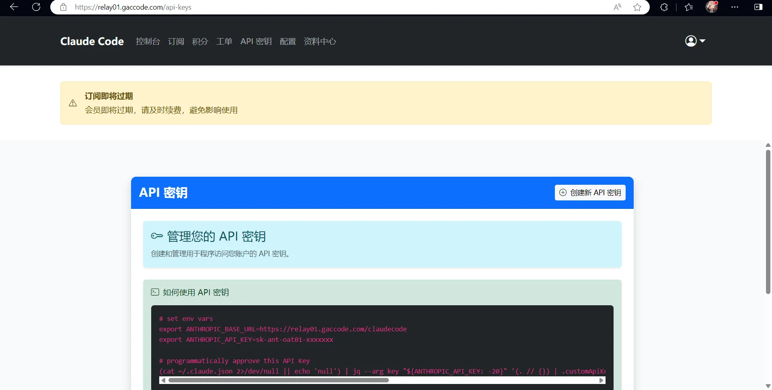Viewport: 772px width, 390px height.
Task: Select 工单 in the navigation bar
Action: pos(224,41)
